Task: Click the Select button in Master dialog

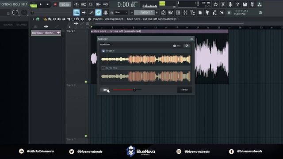Action: pos(184,90)
